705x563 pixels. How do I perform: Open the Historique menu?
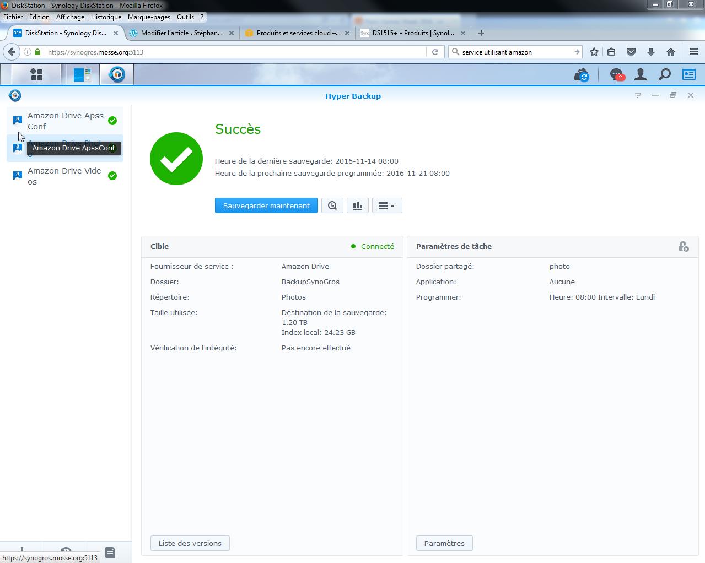(x=106, y=17)
